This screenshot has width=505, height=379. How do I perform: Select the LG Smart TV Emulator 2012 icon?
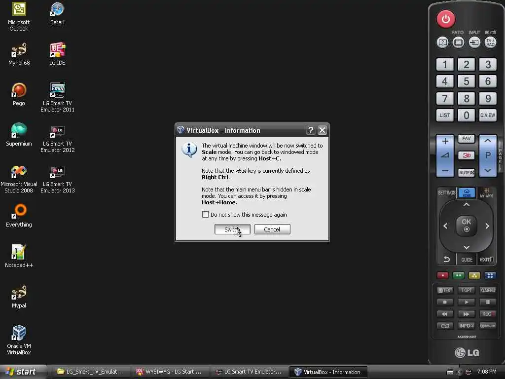[57, 138]
